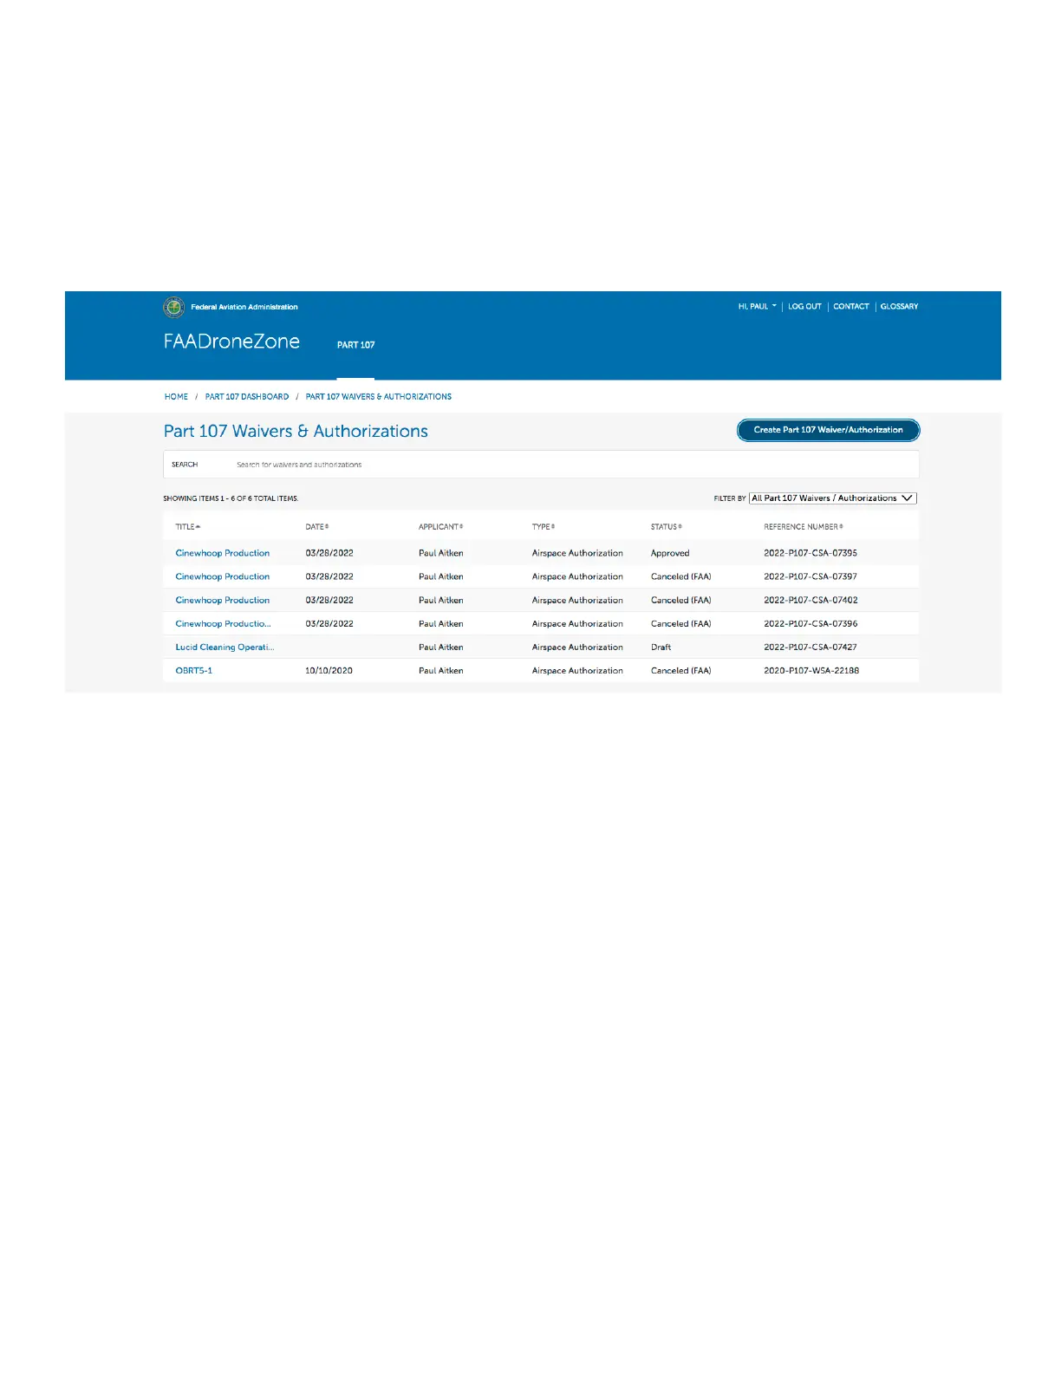Click reference number 2022-P107-CSA-07402
The height and width of the screenshot is (1373, 1061).
tap(810, 600)
